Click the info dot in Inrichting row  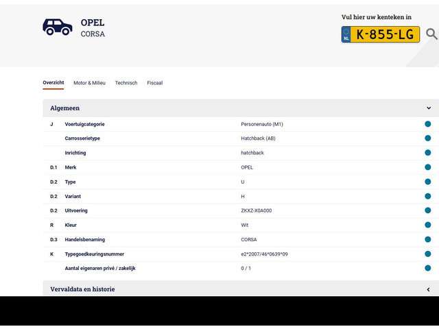tap(427, 153)
